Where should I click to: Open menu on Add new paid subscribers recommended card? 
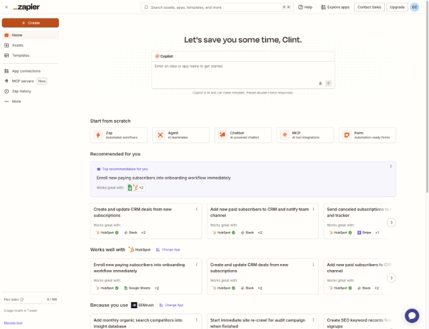(313, 209)
